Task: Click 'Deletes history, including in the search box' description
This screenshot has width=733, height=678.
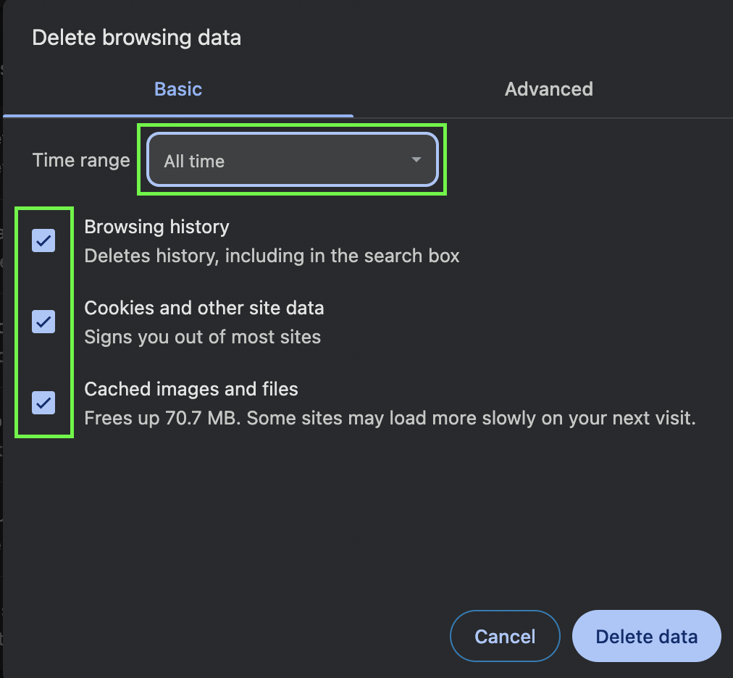Action: click(x=272, y=256)
